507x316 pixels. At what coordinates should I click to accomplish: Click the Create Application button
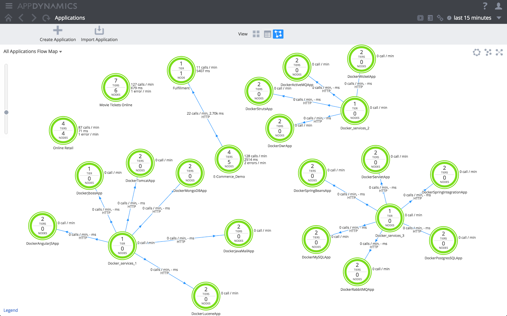(x=58, y=34)
